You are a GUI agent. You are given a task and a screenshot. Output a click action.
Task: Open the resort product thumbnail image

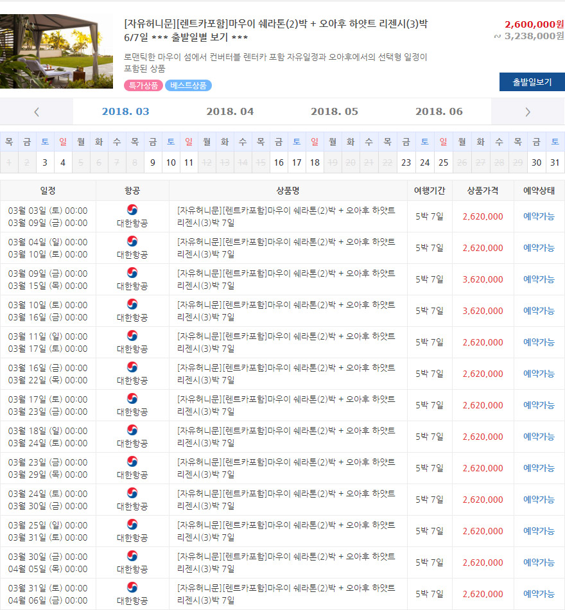pos(56,51)
